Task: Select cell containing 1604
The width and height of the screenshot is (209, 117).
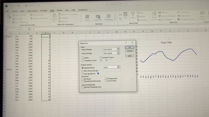Action: [28, 91]
